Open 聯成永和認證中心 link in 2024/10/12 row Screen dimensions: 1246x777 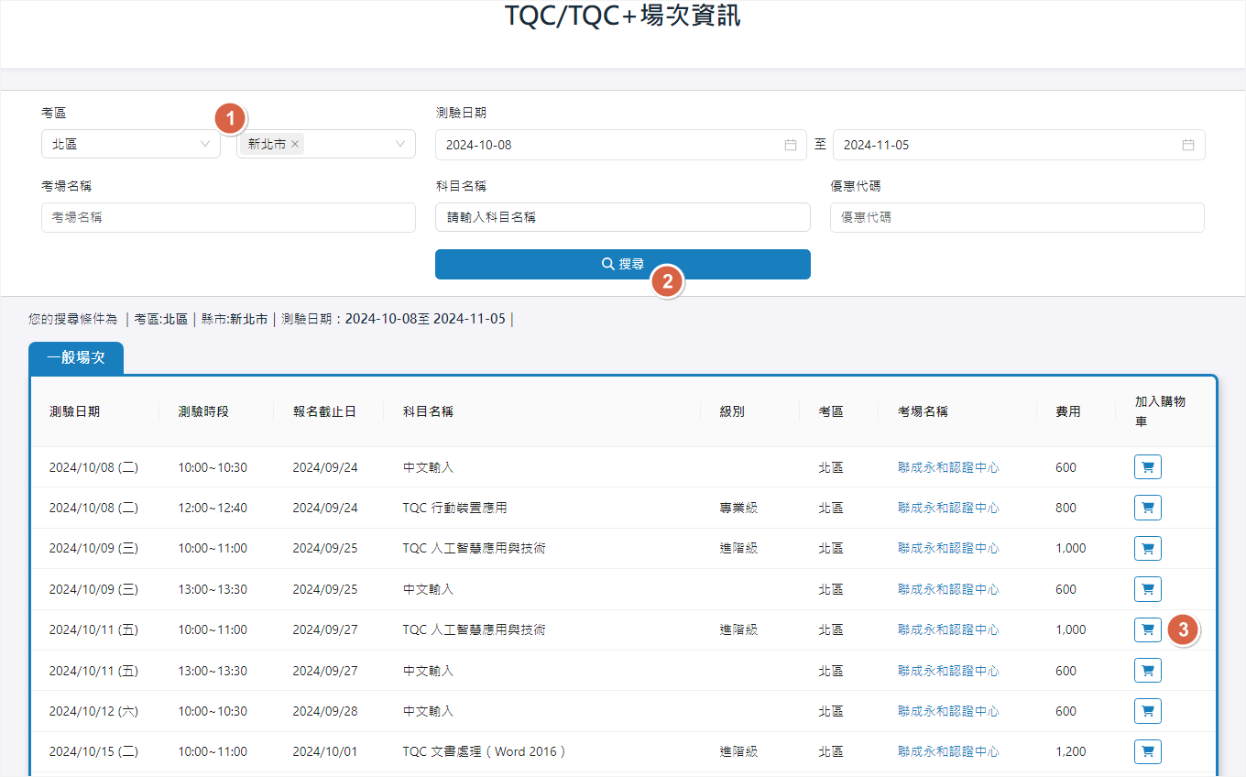[948, 711]
